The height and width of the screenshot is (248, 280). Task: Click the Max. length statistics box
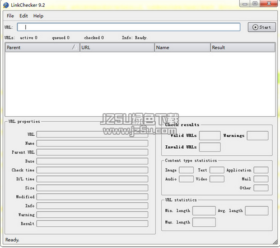coord(204,222)
